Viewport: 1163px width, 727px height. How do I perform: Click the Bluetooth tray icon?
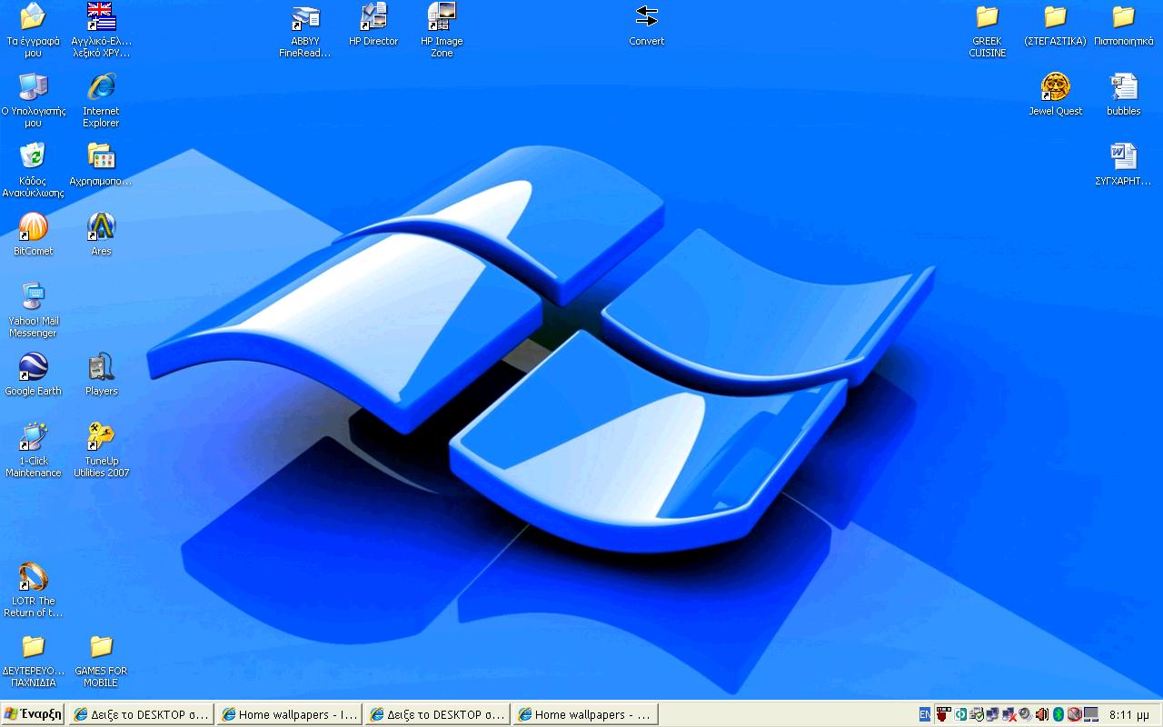coord(1058,714)
